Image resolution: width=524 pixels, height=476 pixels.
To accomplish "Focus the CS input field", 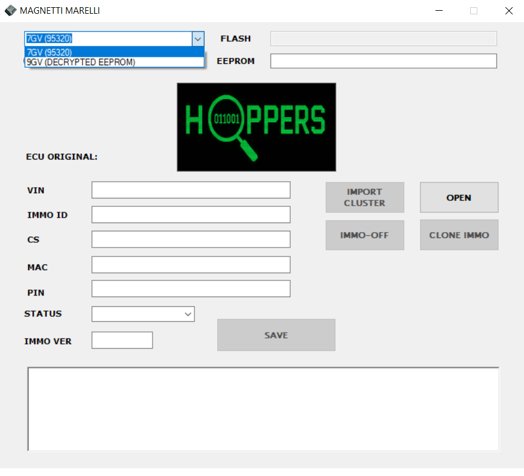I will click(191, 239).
